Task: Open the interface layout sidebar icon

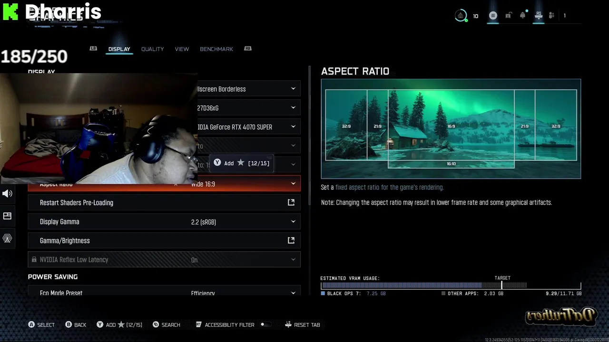Action: coord(7,216)
